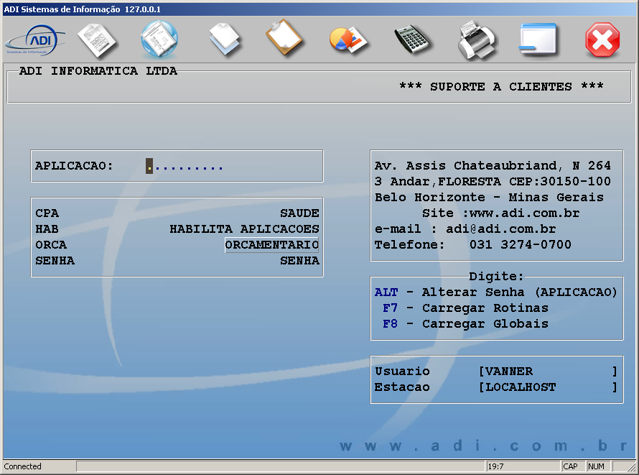639x475 pixels.
Task: Click the ALT shortcut label
Action: click(x=386, y=292)
